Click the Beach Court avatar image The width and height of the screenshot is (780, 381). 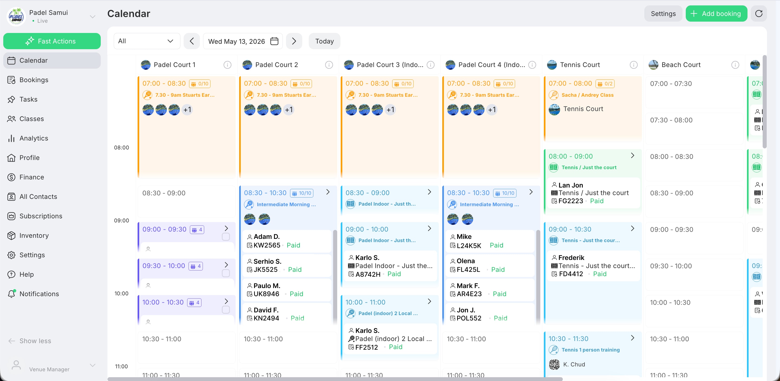654,65
